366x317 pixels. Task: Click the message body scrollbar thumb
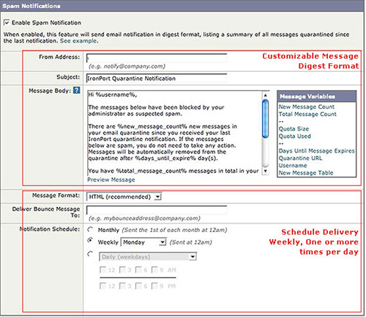pyautogui.click(x=265, y=119)
